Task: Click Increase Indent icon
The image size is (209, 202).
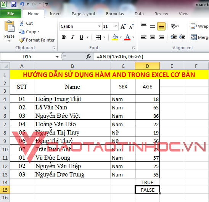Action: (182, 37)
